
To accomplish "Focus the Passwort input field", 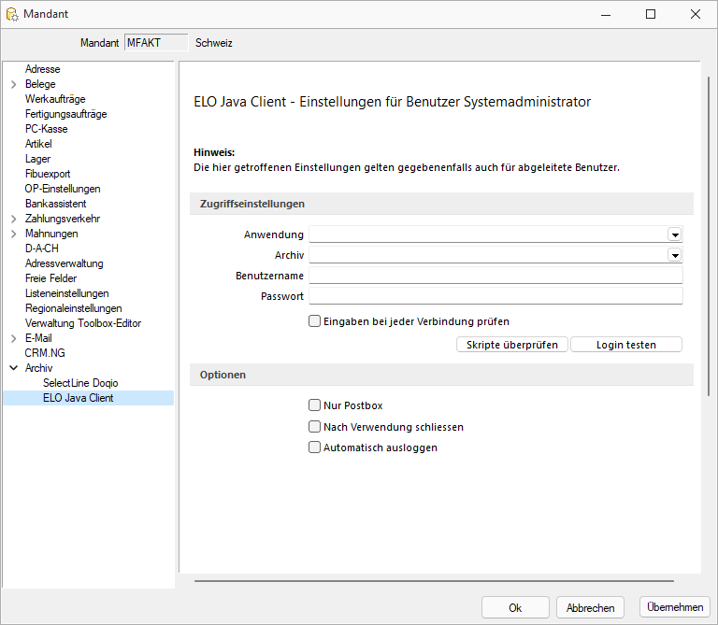I will 495,296.
